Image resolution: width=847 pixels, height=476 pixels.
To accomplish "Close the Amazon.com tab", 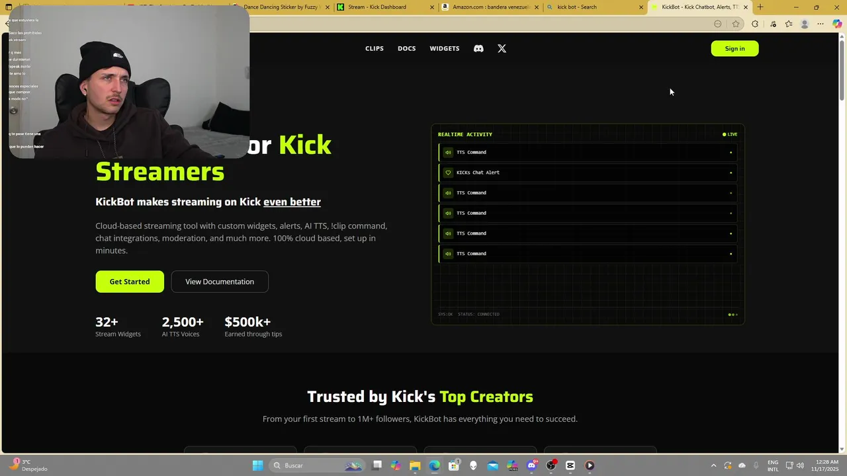I will click(536, 7).
